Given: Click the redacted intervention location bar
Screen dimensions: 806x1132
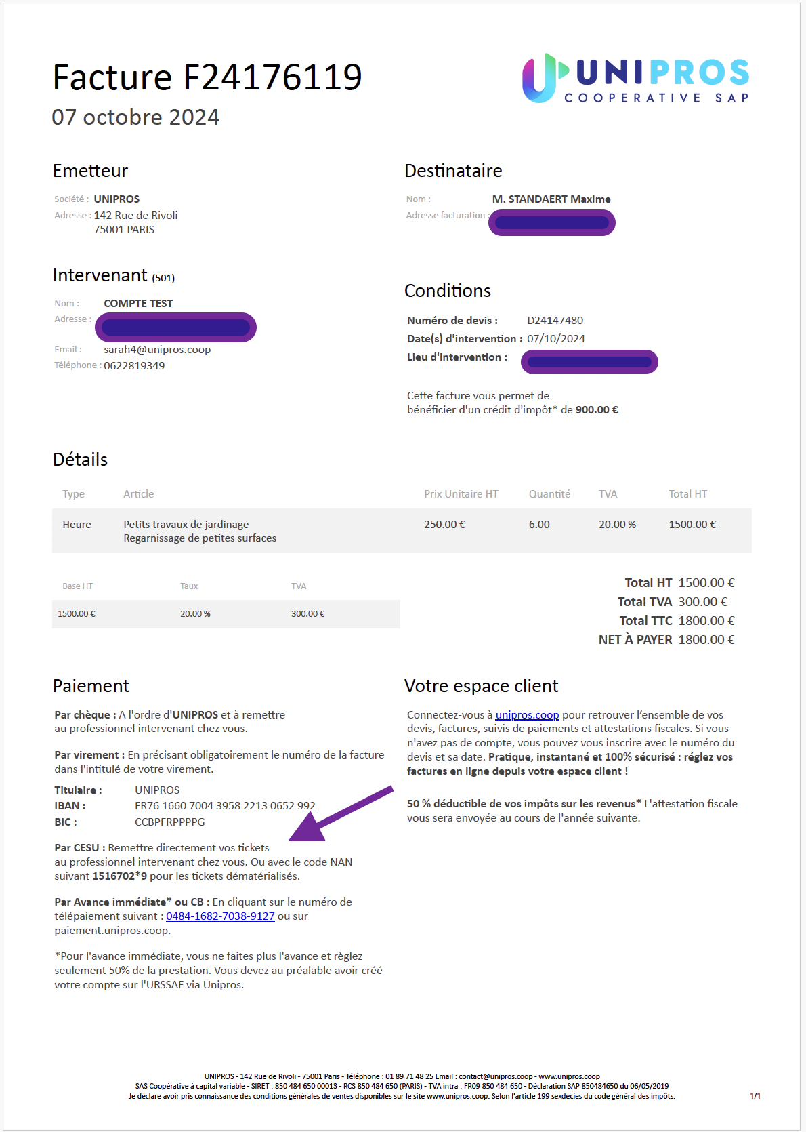Looking at the screenshot, I should (589, 362).
